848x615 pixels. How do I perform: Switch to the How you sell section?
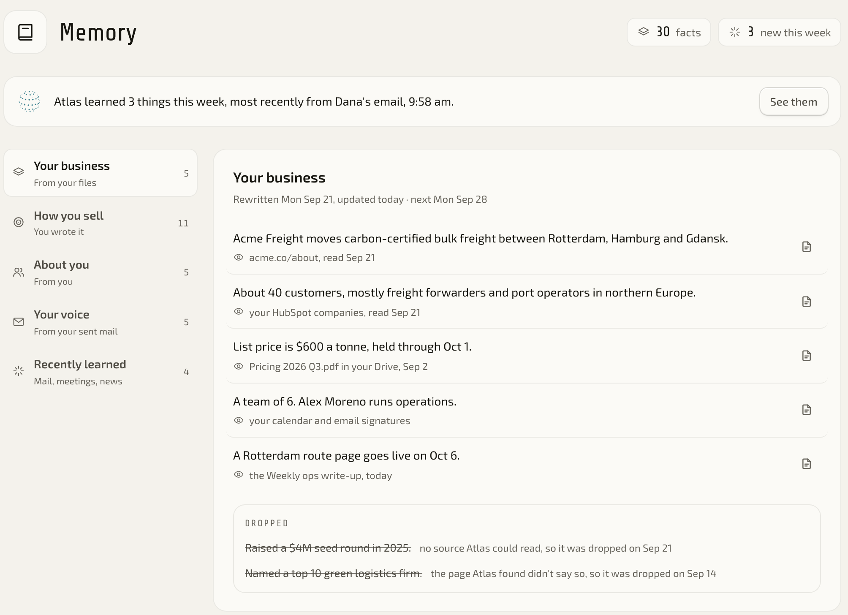pyautogui.click(x=101, y=223)
